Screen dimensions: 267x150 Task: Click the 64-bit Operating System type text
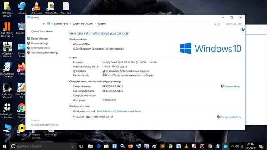[126, 71]
